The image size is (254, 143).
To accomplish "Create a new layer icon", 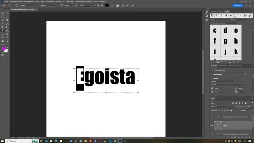I will (246, 137).
